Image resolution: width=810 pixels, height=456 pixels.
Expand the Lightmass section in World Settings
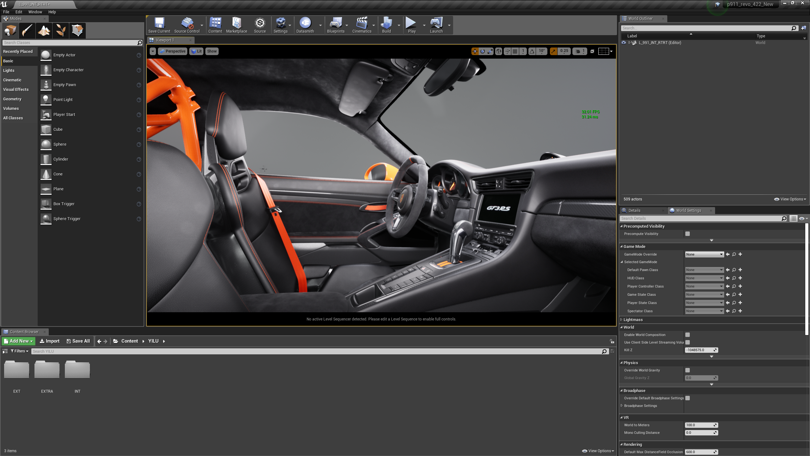coord(621,320)
